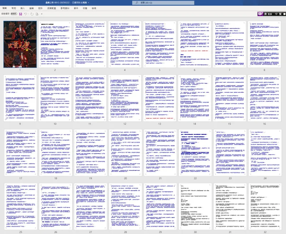Image resolution: width=286 pixels, height=234 pixels.
Task: Select page 23 thumbnail
Action: click(x=230, y=153)
